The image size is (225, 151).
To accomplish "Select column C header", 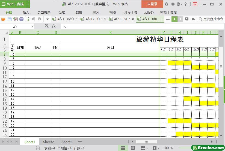I will (x=38, y=32).
